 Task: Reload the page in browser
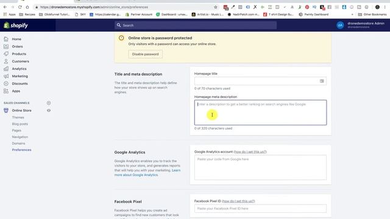(20, 7)
